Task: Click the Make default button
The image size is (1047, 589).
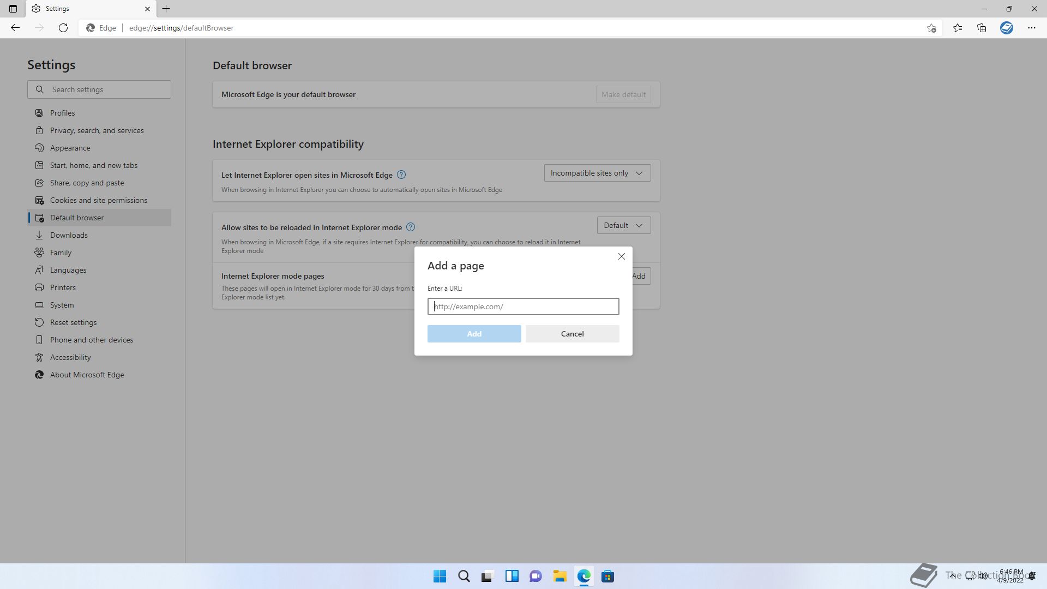Action: point(623,94)
